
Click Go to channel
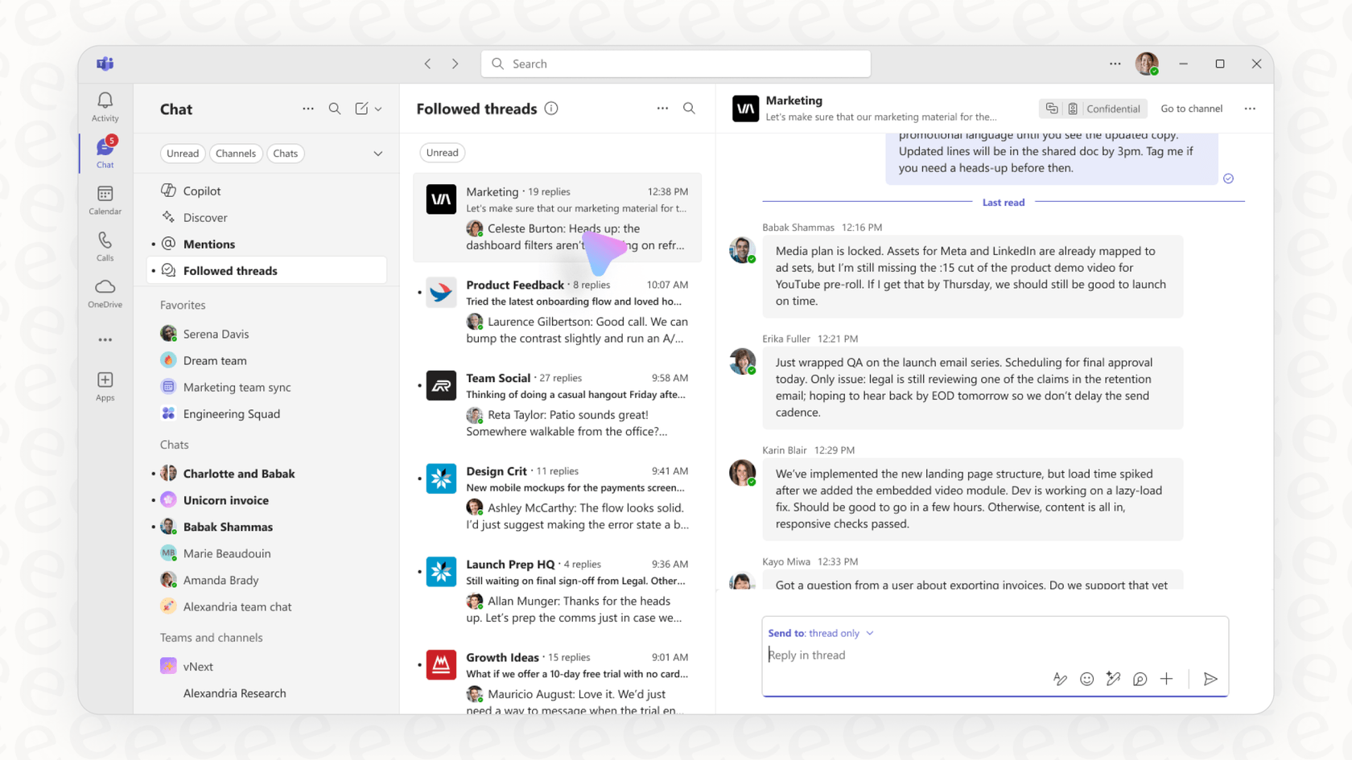point(1192,108)
